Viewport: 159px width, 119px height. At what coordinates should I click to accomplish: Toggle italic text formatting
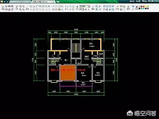[x=89, y=10]
